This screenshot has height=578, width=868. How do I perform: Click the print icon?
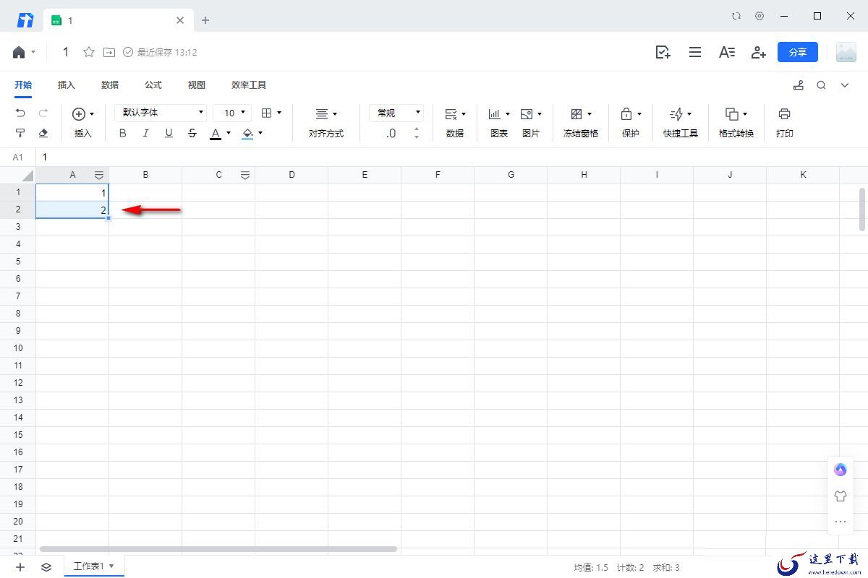[x=784, y=114]
